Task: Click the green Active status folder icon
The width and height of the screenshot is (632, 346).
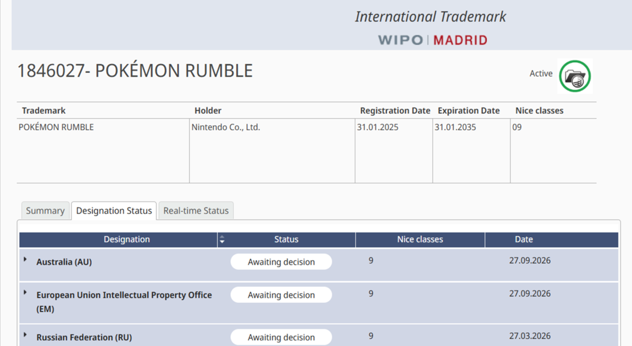Action: tap(575, 76)
